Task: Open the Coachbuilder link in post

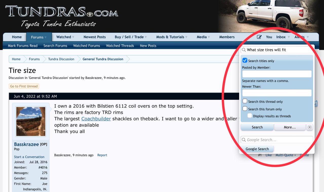Action: (96, 119)
